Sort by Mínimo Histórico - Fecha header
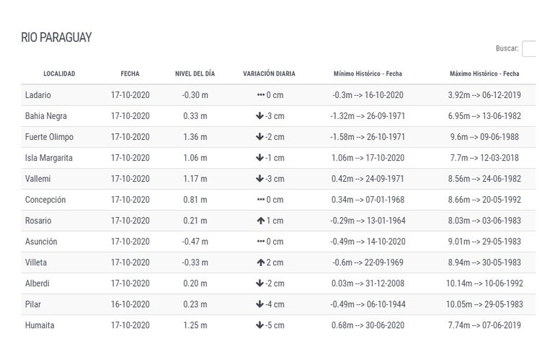Screen dimensions: 555x354 pos(368,74)
